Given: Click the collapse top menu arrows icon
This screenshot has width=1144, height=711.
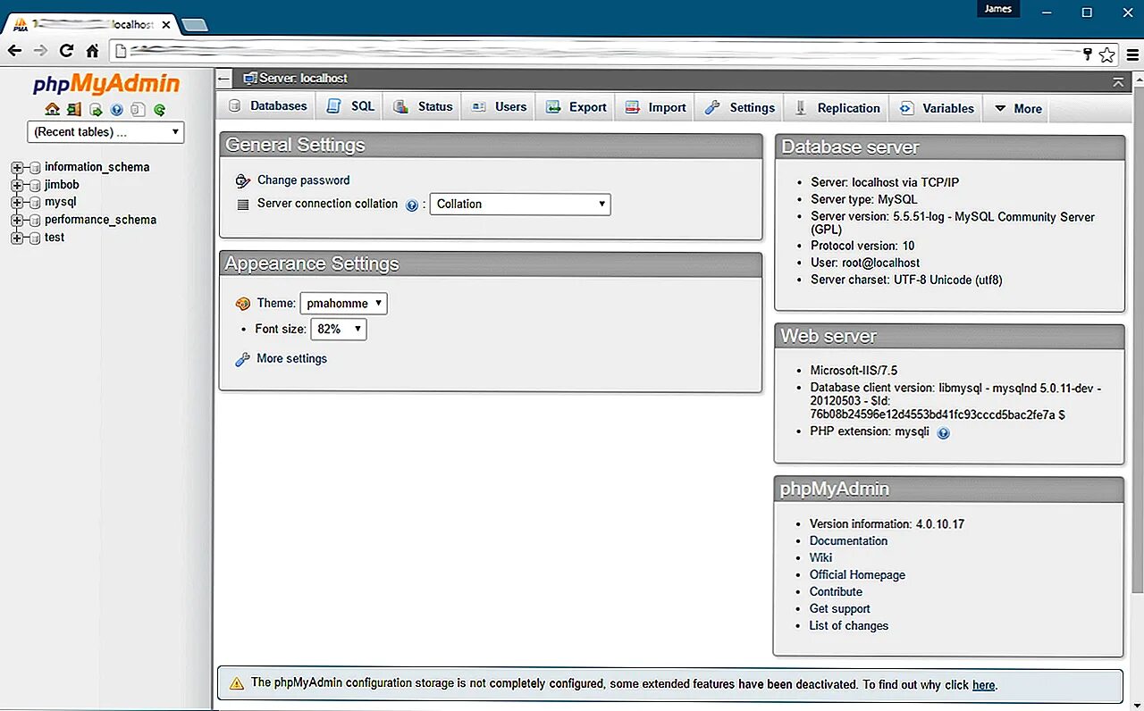Looking at the screenshot, I should [1118, 81].
